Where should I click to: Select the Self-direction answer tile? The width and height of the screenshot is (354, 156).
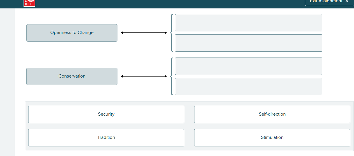(x=272, y=114)
